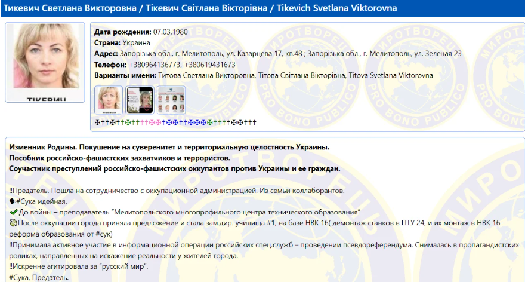Open the phone screenshot thumbnail
This screenshot has height=282, width=525.
click(x=139, y=99)
